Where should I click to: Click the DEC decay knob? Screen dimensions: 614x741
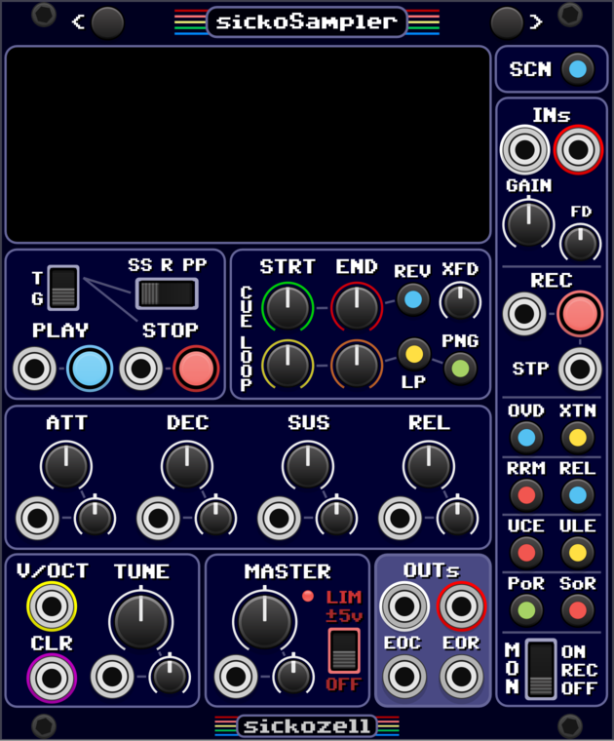coord(187,466)
